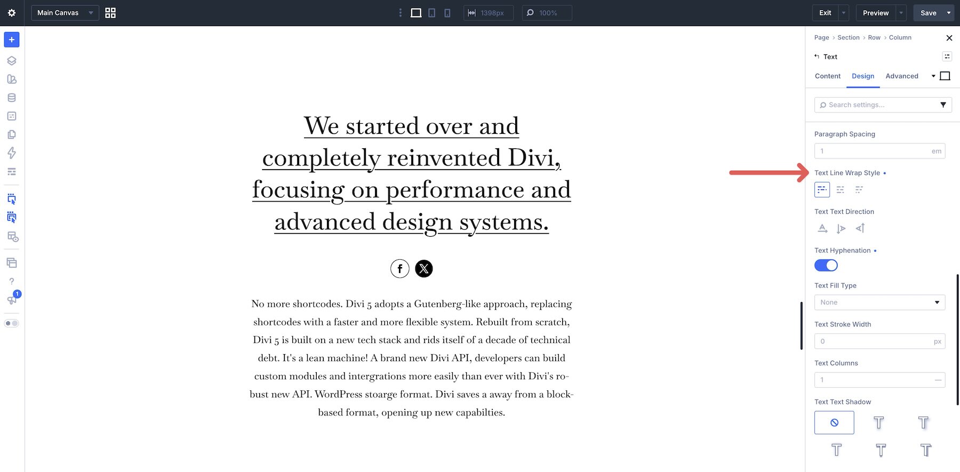Screen dimensions: 960x472
Task: Click the back arrow next to Text
Action: (x=817, y=57)
